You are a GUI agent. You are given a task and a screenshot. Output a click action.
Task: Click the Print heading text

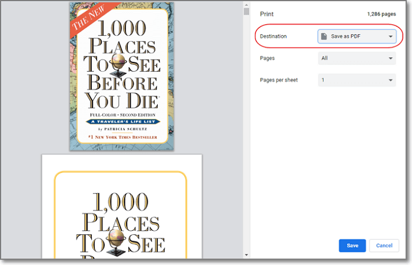[267, 14]
